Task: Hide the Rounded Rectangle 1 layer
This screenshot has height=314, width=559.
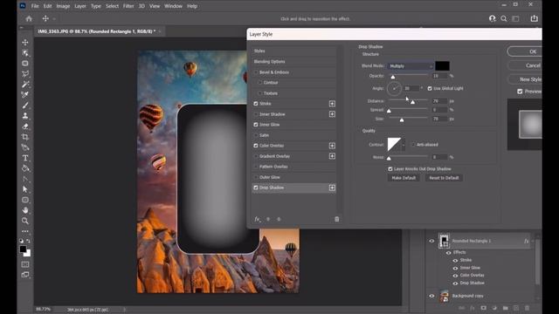Action: [431, 241]
